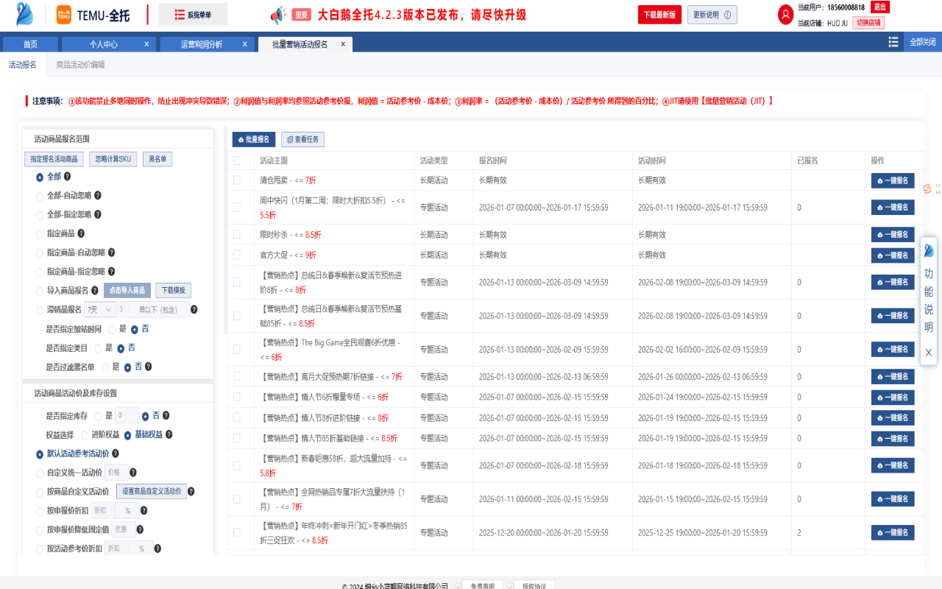Show help for 按申报价折扣 option
Viewport: 942px width, 589px height.
tap(144, 510)
